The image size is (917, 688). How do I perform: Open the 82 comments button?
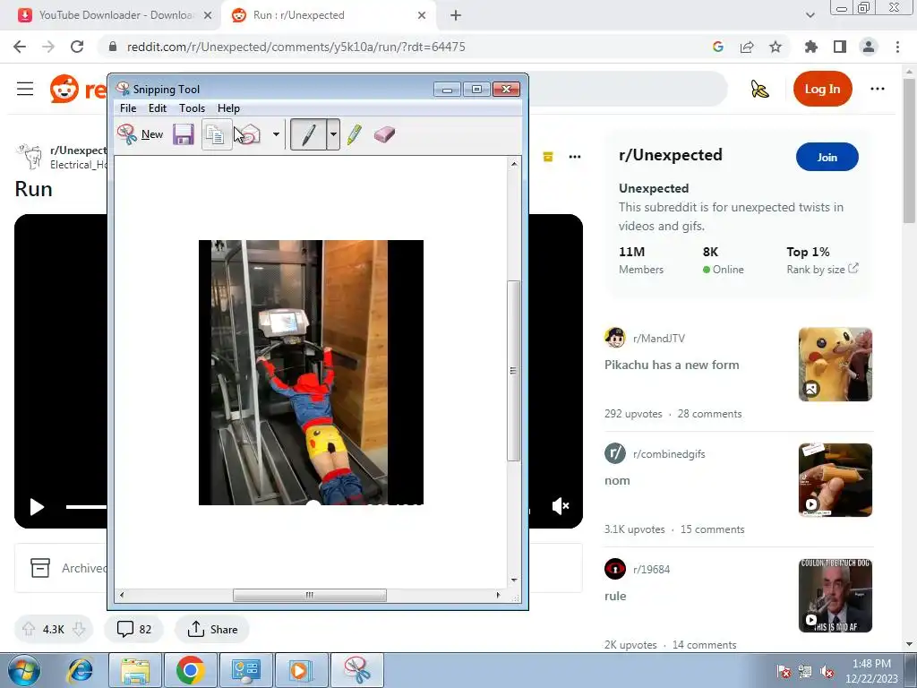point(134,629)
